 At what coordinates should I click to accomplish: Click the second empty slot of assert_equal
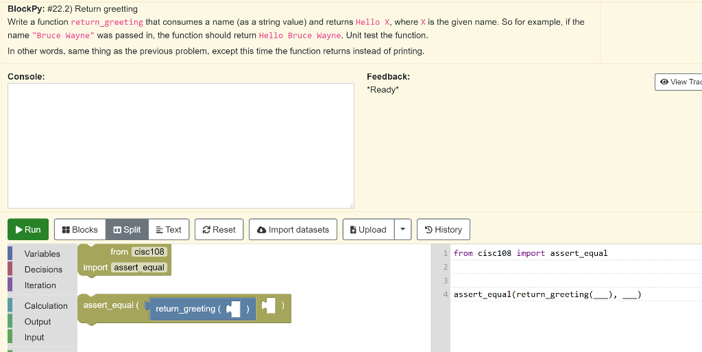tap(269, 305)
